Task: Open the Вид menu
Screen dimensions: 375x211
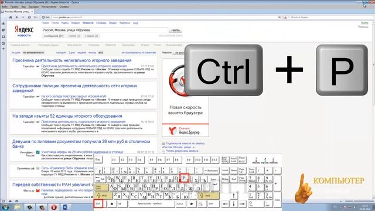Action: (23, 6)
